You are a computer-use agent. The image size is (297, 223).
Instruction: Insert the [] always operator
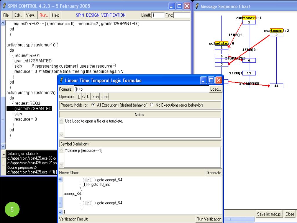click(x=79, y=96)
